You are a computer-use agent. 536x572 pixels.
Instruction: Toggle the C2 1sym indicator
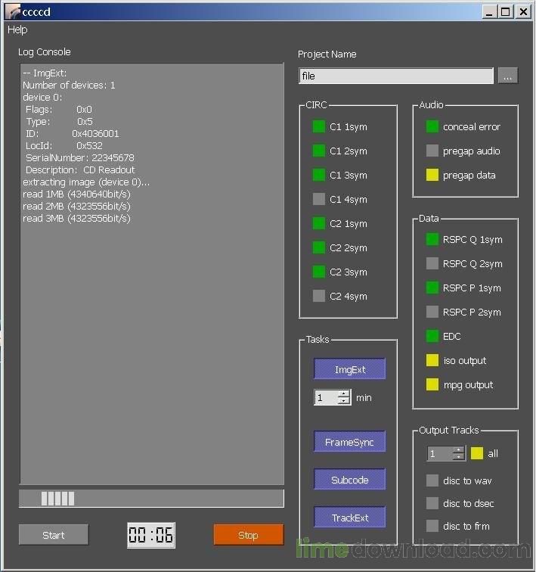[x=319, y=223]
